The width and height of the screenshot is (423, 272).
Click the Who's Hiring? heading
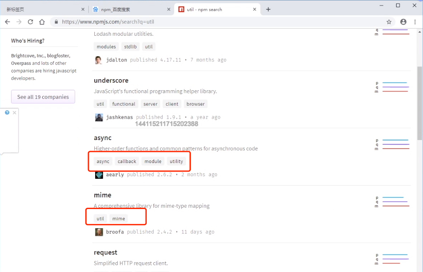point(28,40)
